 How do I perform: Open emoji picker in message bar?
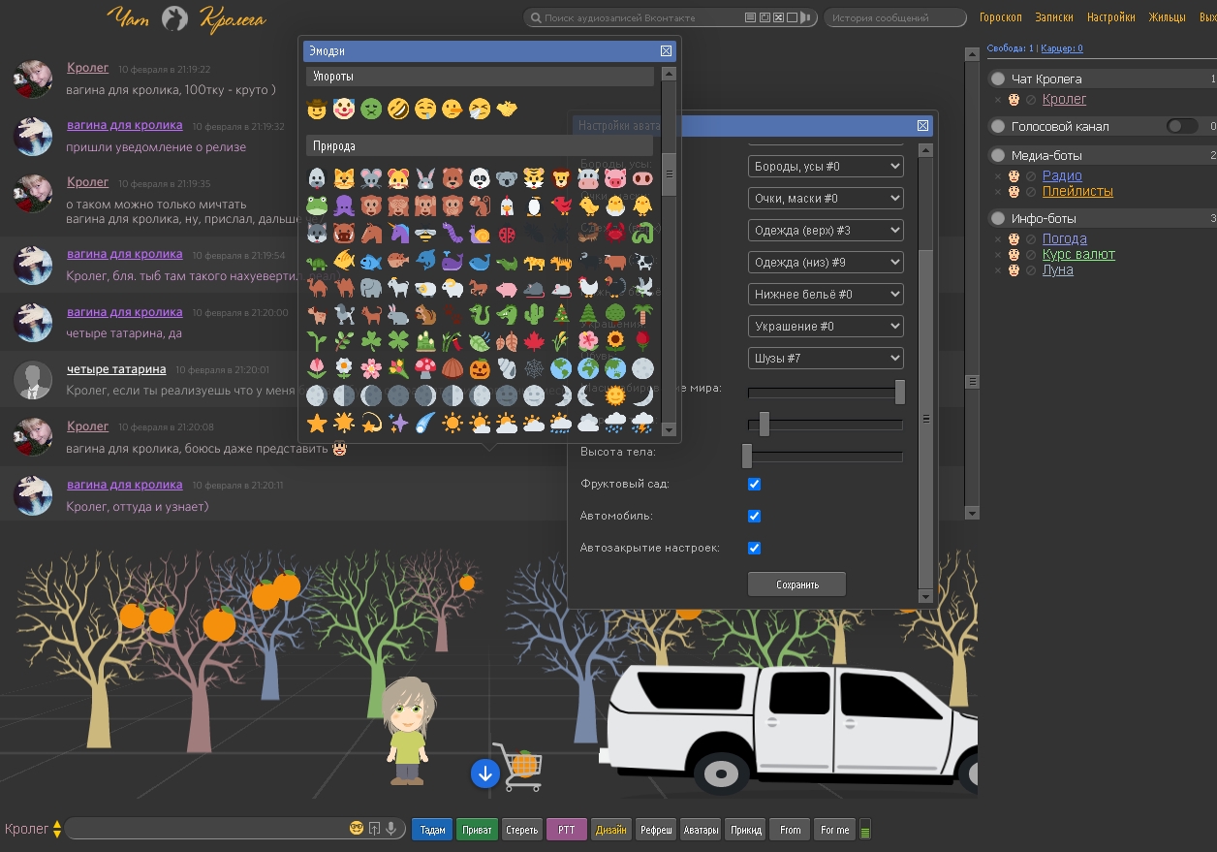pos(357,829)
